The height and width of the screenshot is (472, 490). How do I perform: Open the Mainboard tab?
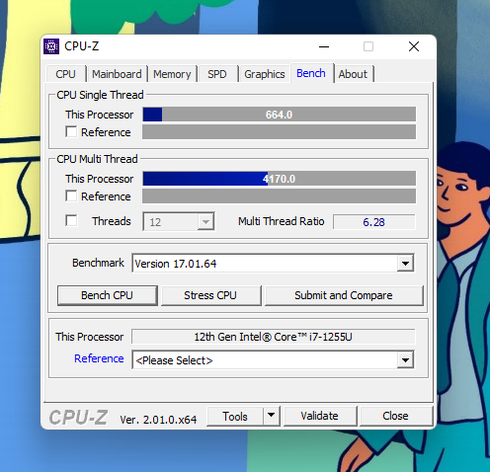117,74
